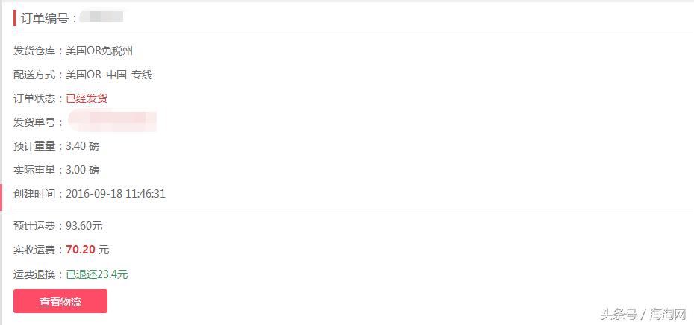694x325 pixels.
Task: Click the 已退还23.4元 refund text
Action: point(97,274)
